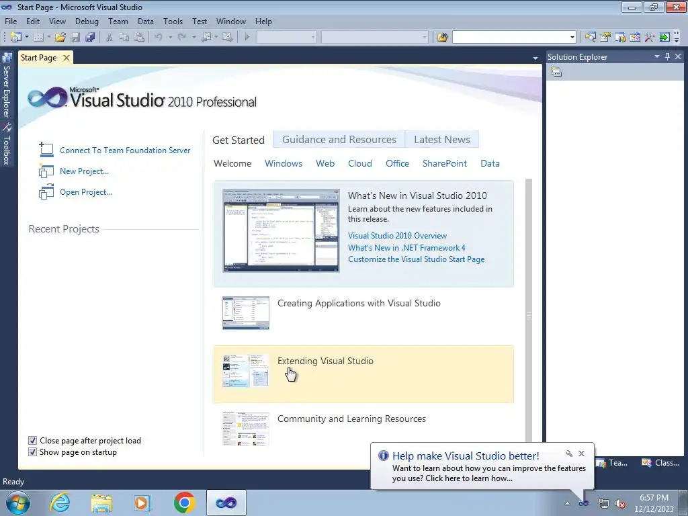Click the Add New Item toolbar icon
This screenshot has width=688, height=516.
coord(38,38)
